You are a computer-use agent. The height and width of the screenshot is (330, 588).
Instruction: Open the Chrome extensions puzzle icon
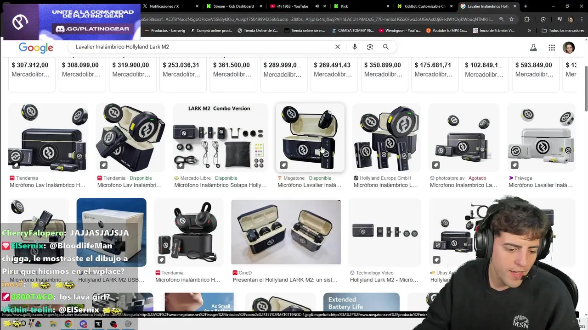pyautogui.click(x=527, y=19)
